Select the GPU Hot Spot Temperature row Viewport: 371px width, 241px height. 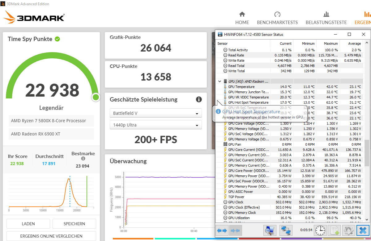(289, 102)
